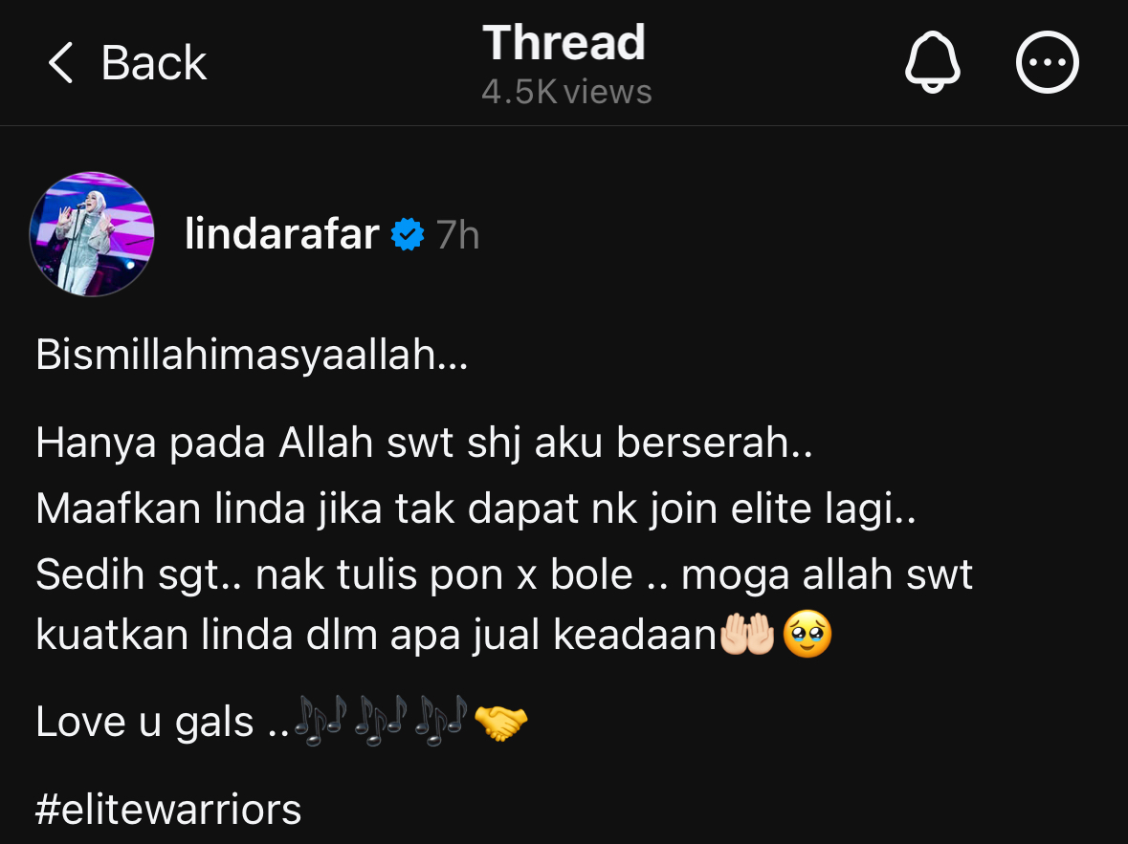Viewport: 1128px width, 844px height.
Task: Click the 4.5K views count
Action: (567, 92)
